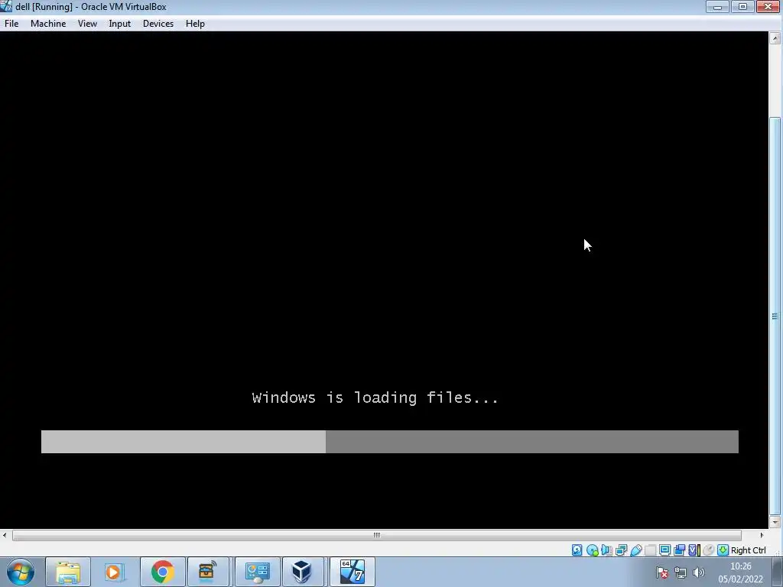Click the 'Windows is loading files...' text
This screenshot has height=587, width=783.
[x=375, y=397]
